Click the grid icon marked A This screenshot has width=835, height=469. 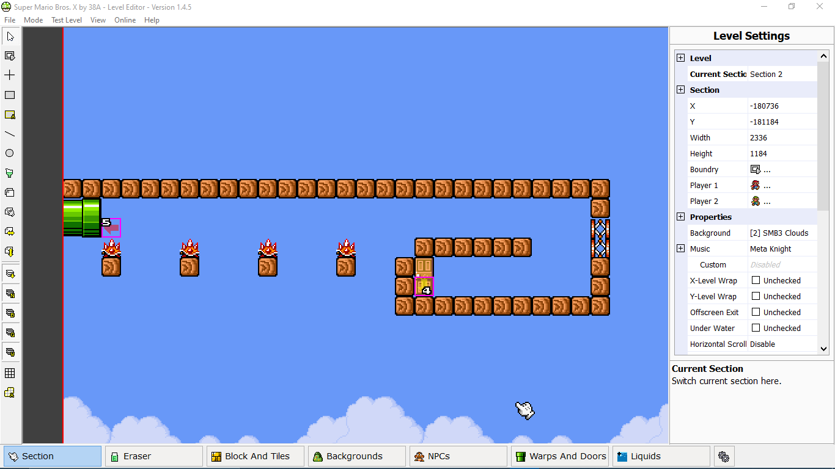(10, 392)
